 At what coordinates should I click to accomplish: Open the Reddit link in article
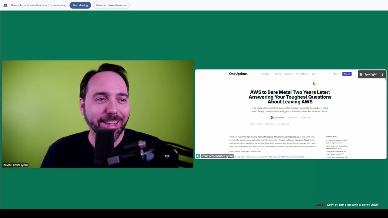coord(306,140)
